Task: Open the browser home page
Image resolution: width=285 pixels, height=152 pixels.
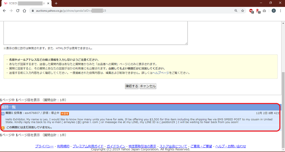Action: (x=24, y=11)
